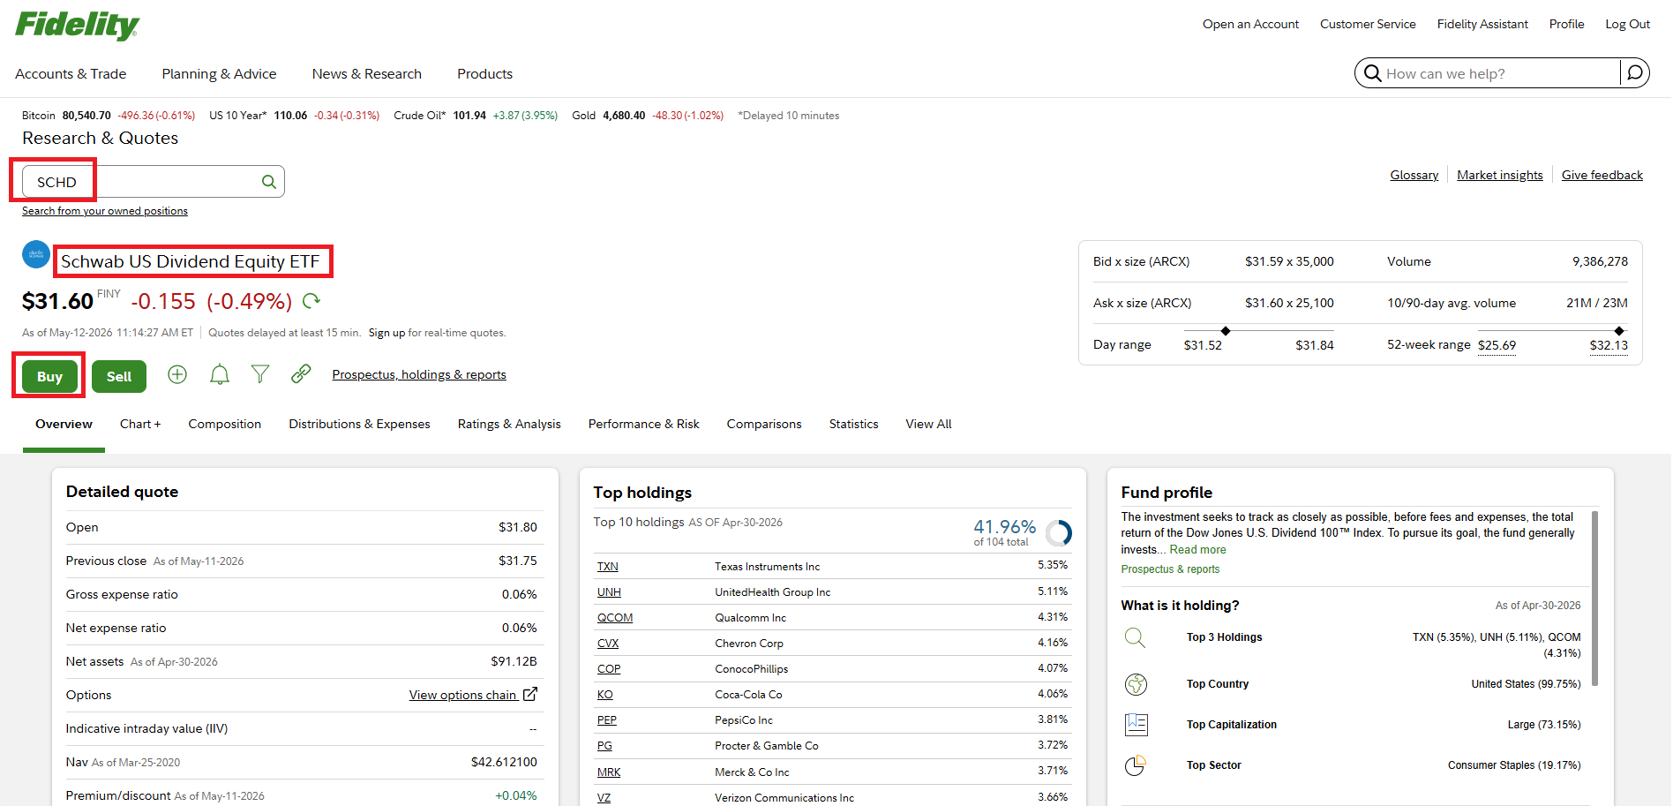
Task: Click the green Buy button
Action: pos(49,376)
